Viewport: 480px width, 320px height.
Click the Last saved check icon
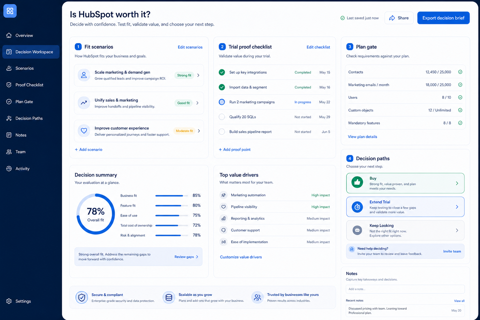pyautogui.click(x=342, y=18)
